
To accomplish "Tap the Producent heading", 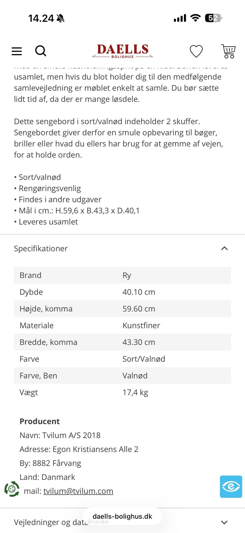I will pyautogui.click(x=40, y=421).
